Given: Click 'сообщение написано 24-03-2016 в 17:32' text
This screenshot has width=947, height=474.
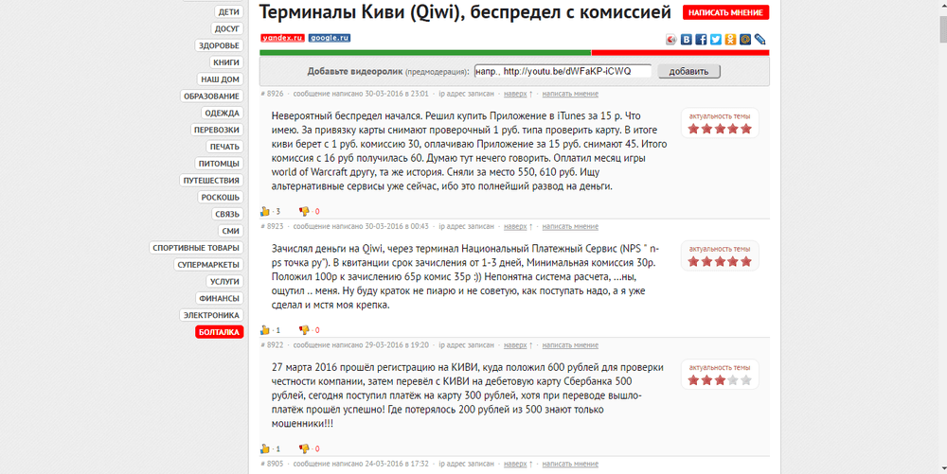Looking at the screenshot, I should [x=361, y=465].
